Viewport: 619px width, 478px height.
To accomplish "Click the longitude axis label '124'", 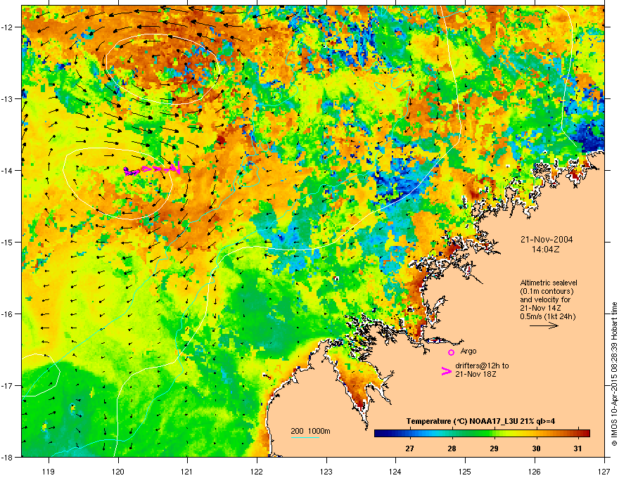I will click(x=395, y=471).
